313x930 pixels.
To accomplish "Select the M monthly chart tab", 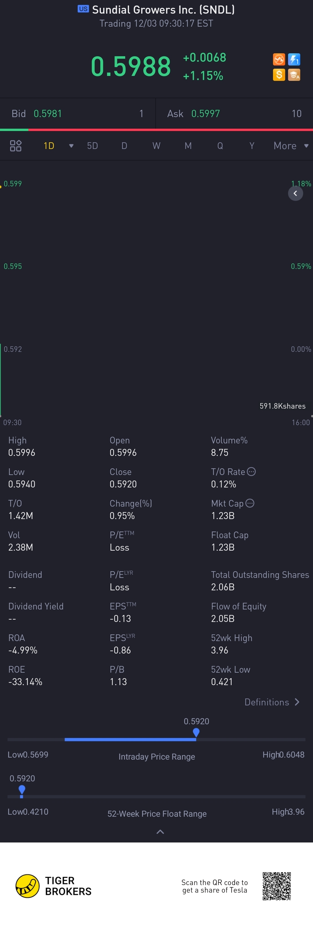I will [x=188, y=146].
